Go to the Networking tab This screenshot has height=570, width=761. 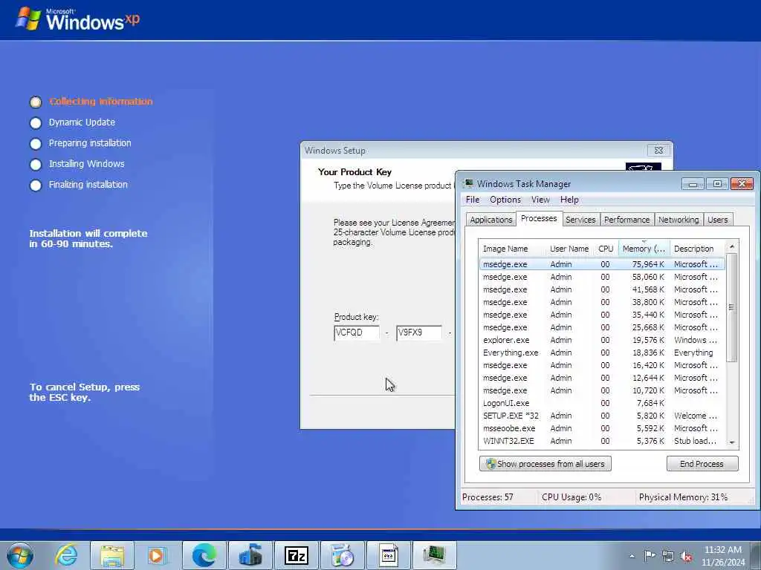point(679,220)
